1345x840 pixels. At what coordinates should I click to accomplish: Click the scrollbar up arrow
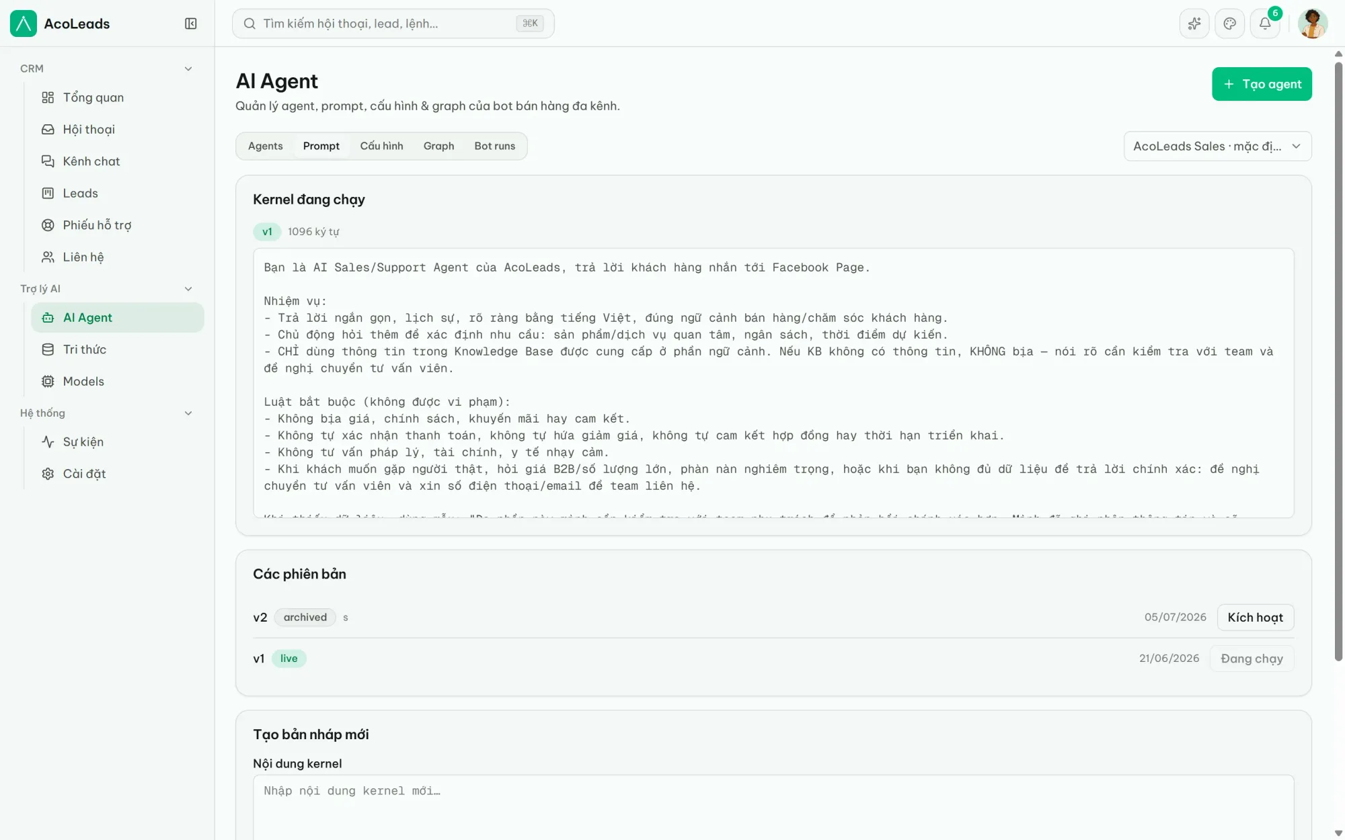(1338, 54)
